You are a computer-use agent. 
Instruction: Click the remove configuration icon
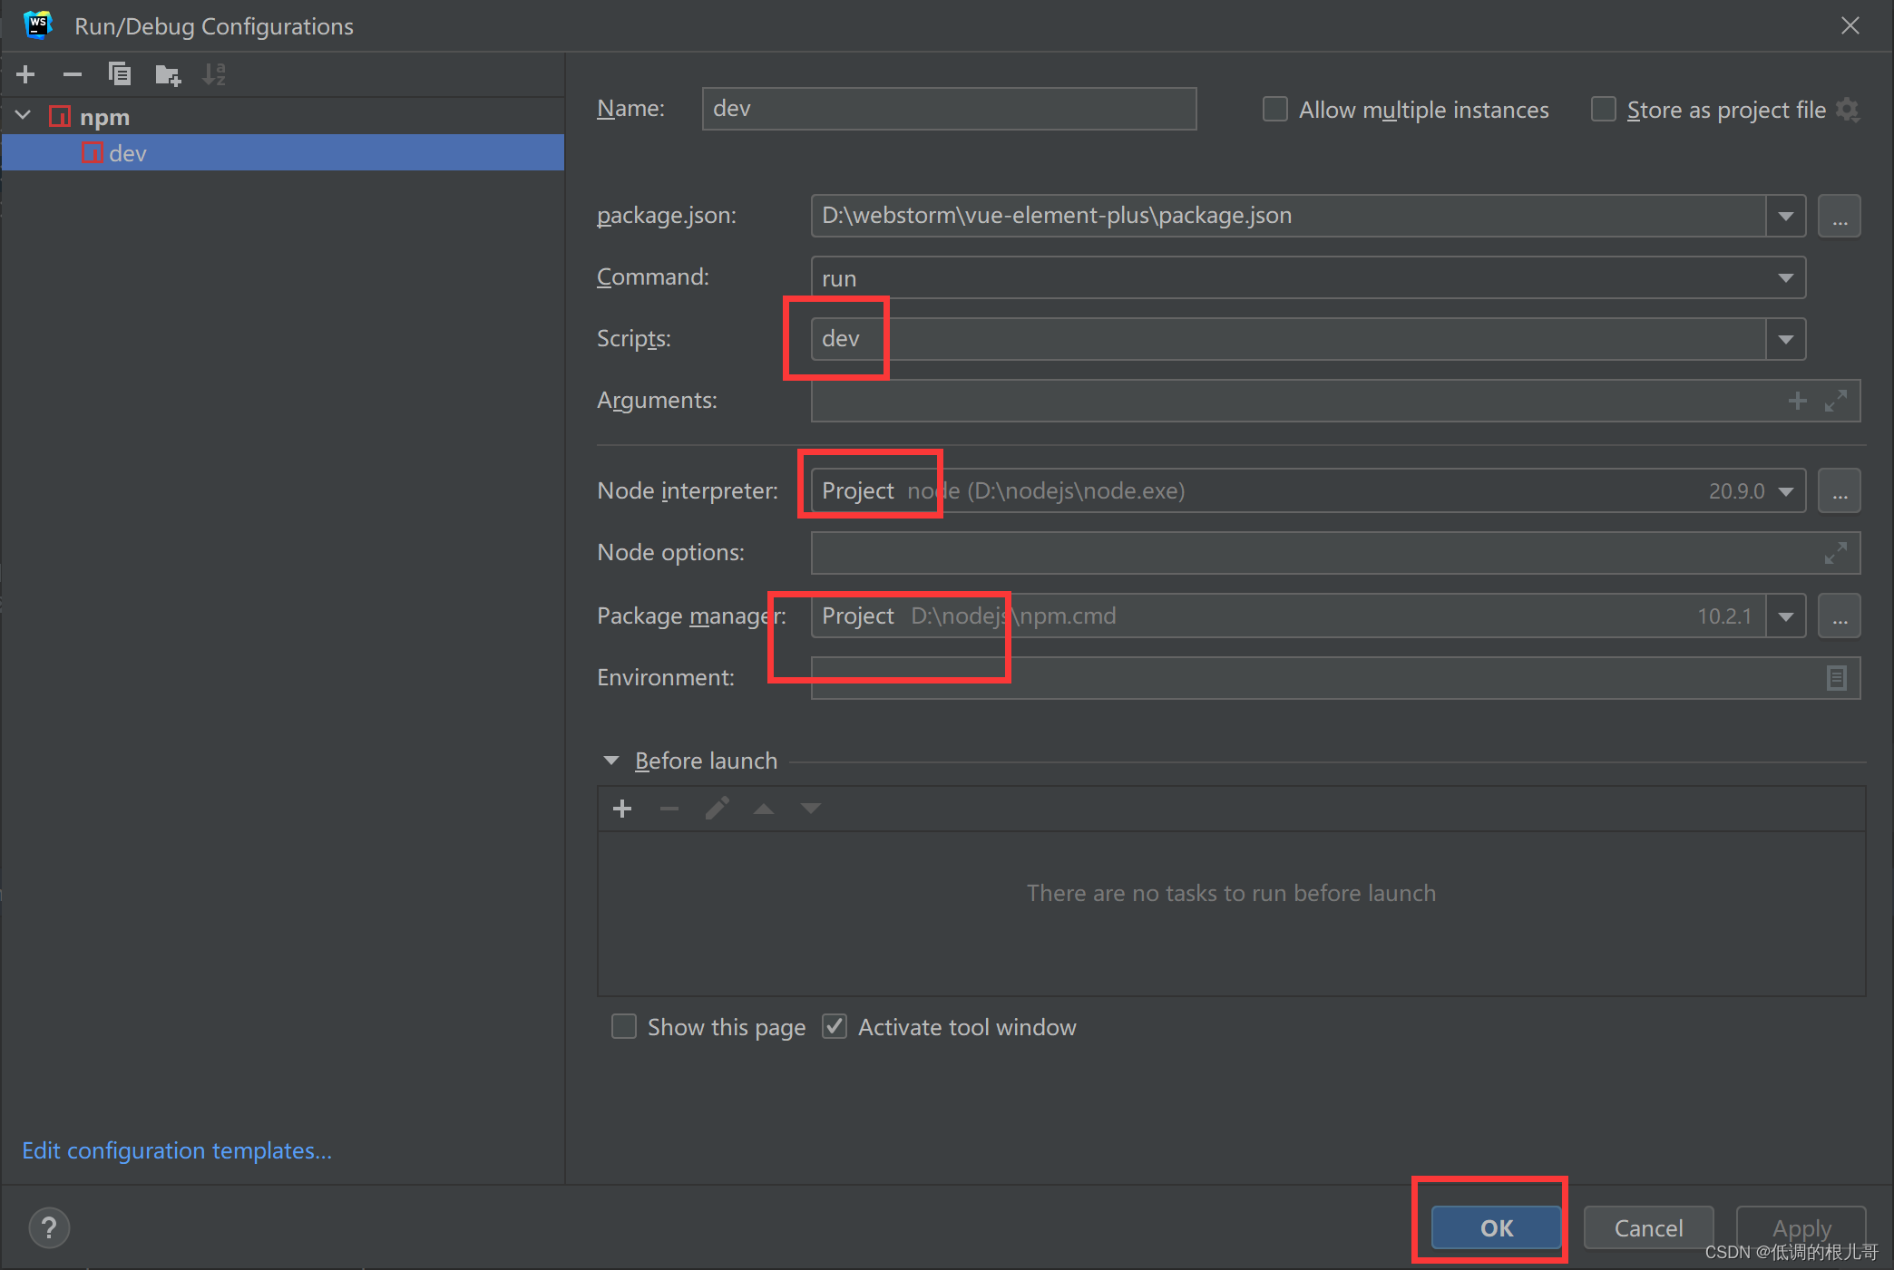(70, 73)
